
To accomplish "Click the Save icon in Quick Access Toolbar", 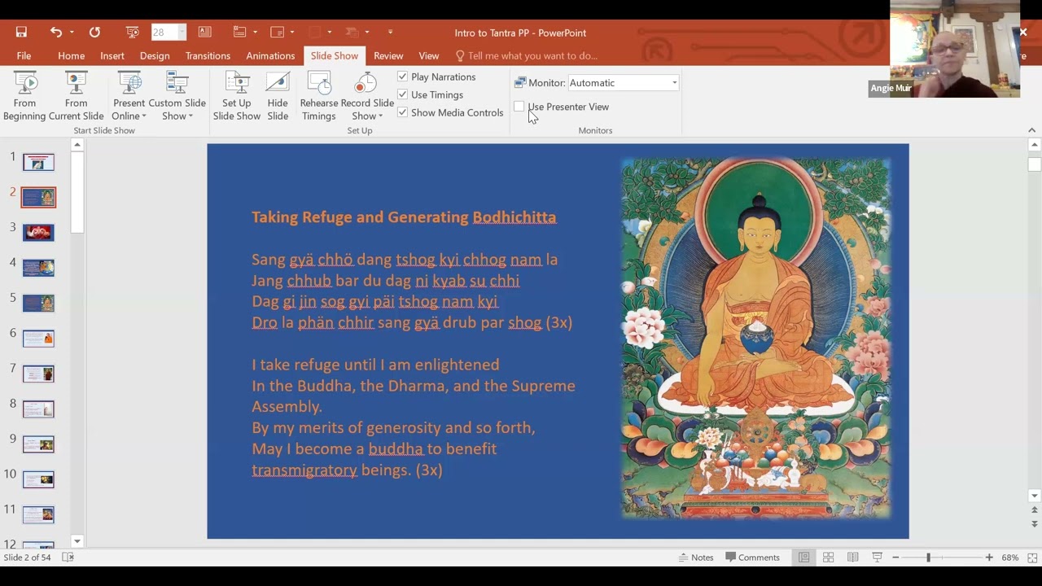I will 21,33.
